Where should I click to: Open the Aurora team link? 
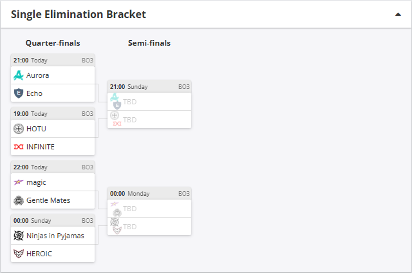37,75
